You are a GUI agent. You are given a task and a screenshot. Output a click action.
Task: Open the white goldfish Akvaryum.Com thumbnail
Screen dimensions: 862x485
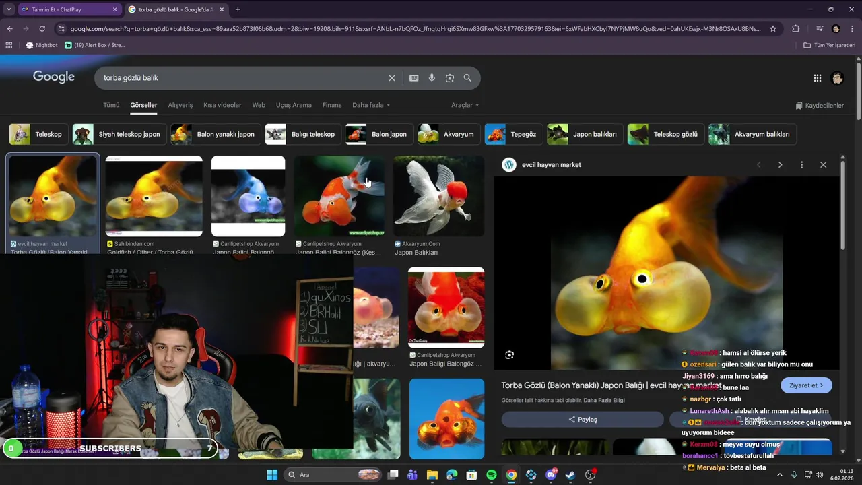[439, 196]
